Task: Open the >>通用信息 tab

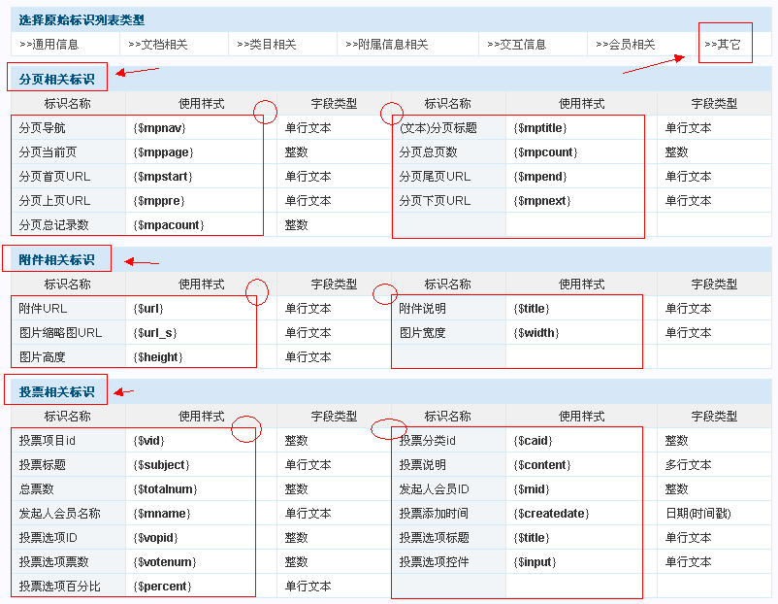Action: (49, 45)
